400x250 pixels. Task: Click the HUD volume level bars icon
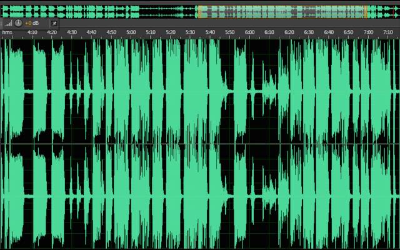pyautogui.click(x=9, y=24)
